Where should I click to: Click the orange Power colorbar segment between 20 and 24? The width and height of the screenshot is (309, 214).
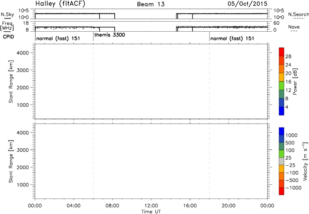click(x=282, y=69)
